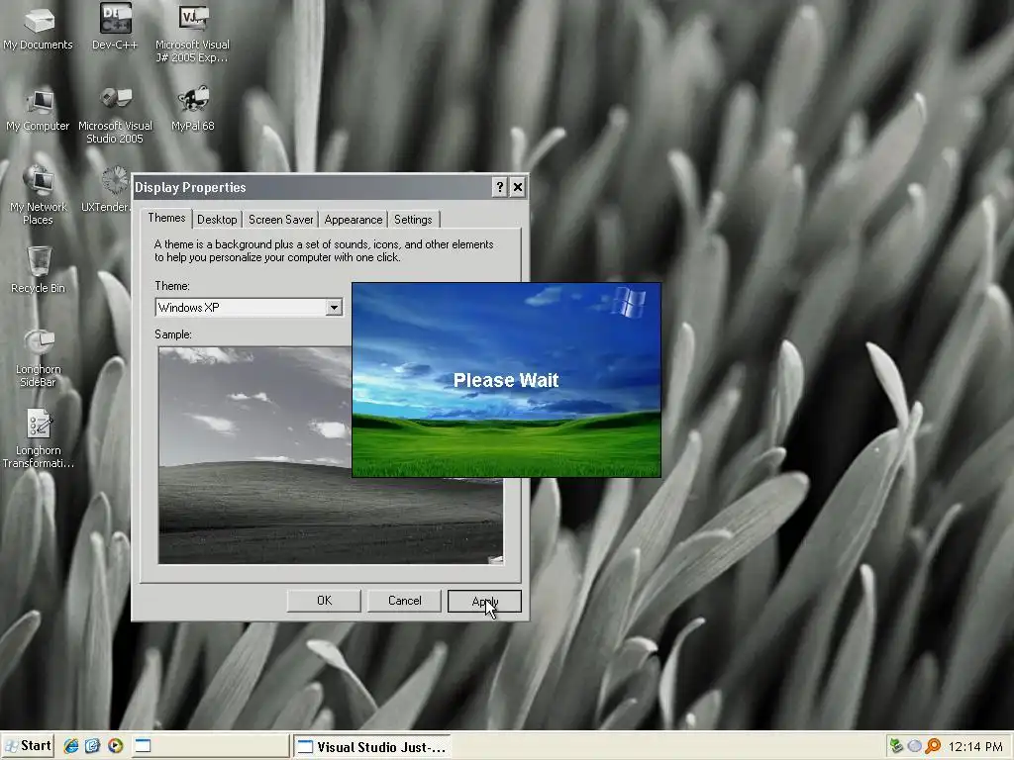
Task: Click the orange magnifier tray icon
Action: point(933,746)
